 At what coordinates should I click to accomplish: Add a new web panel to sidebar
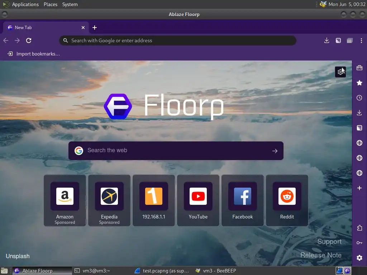pos(359,188)
